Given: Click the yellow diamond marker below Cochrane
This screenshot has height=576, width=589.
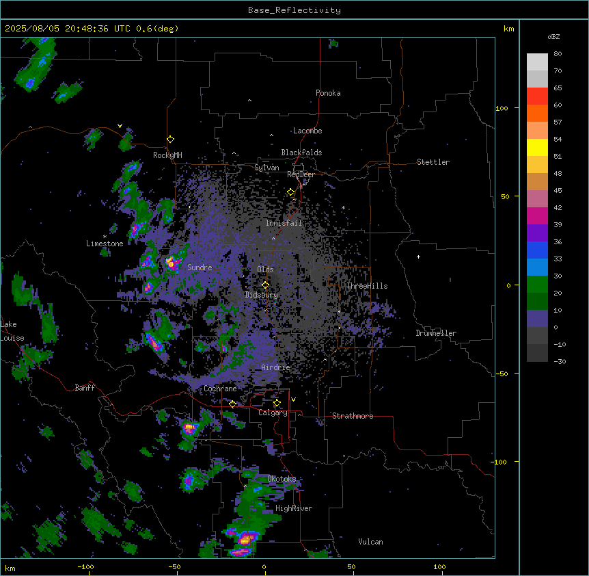Looking at the screenshot, I should click(x=232, y=404).
